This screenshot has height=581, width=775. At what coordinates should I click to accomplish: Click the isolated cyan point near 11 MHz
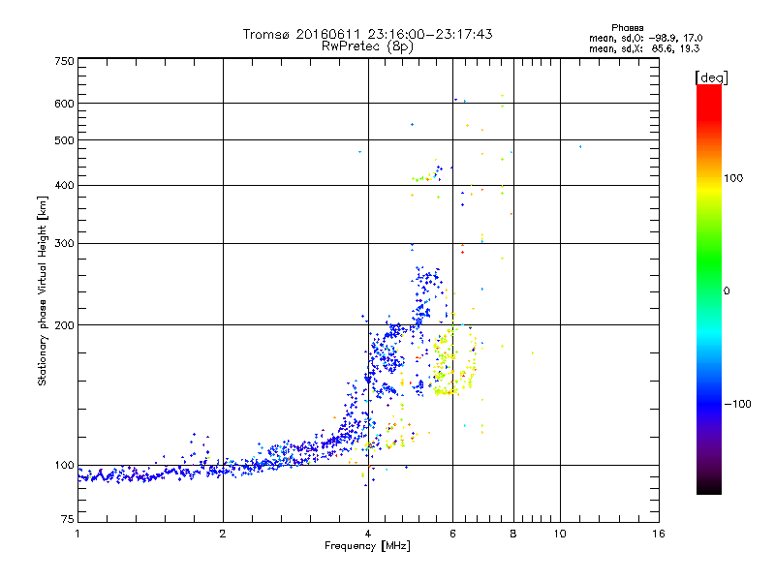(580, 147)
